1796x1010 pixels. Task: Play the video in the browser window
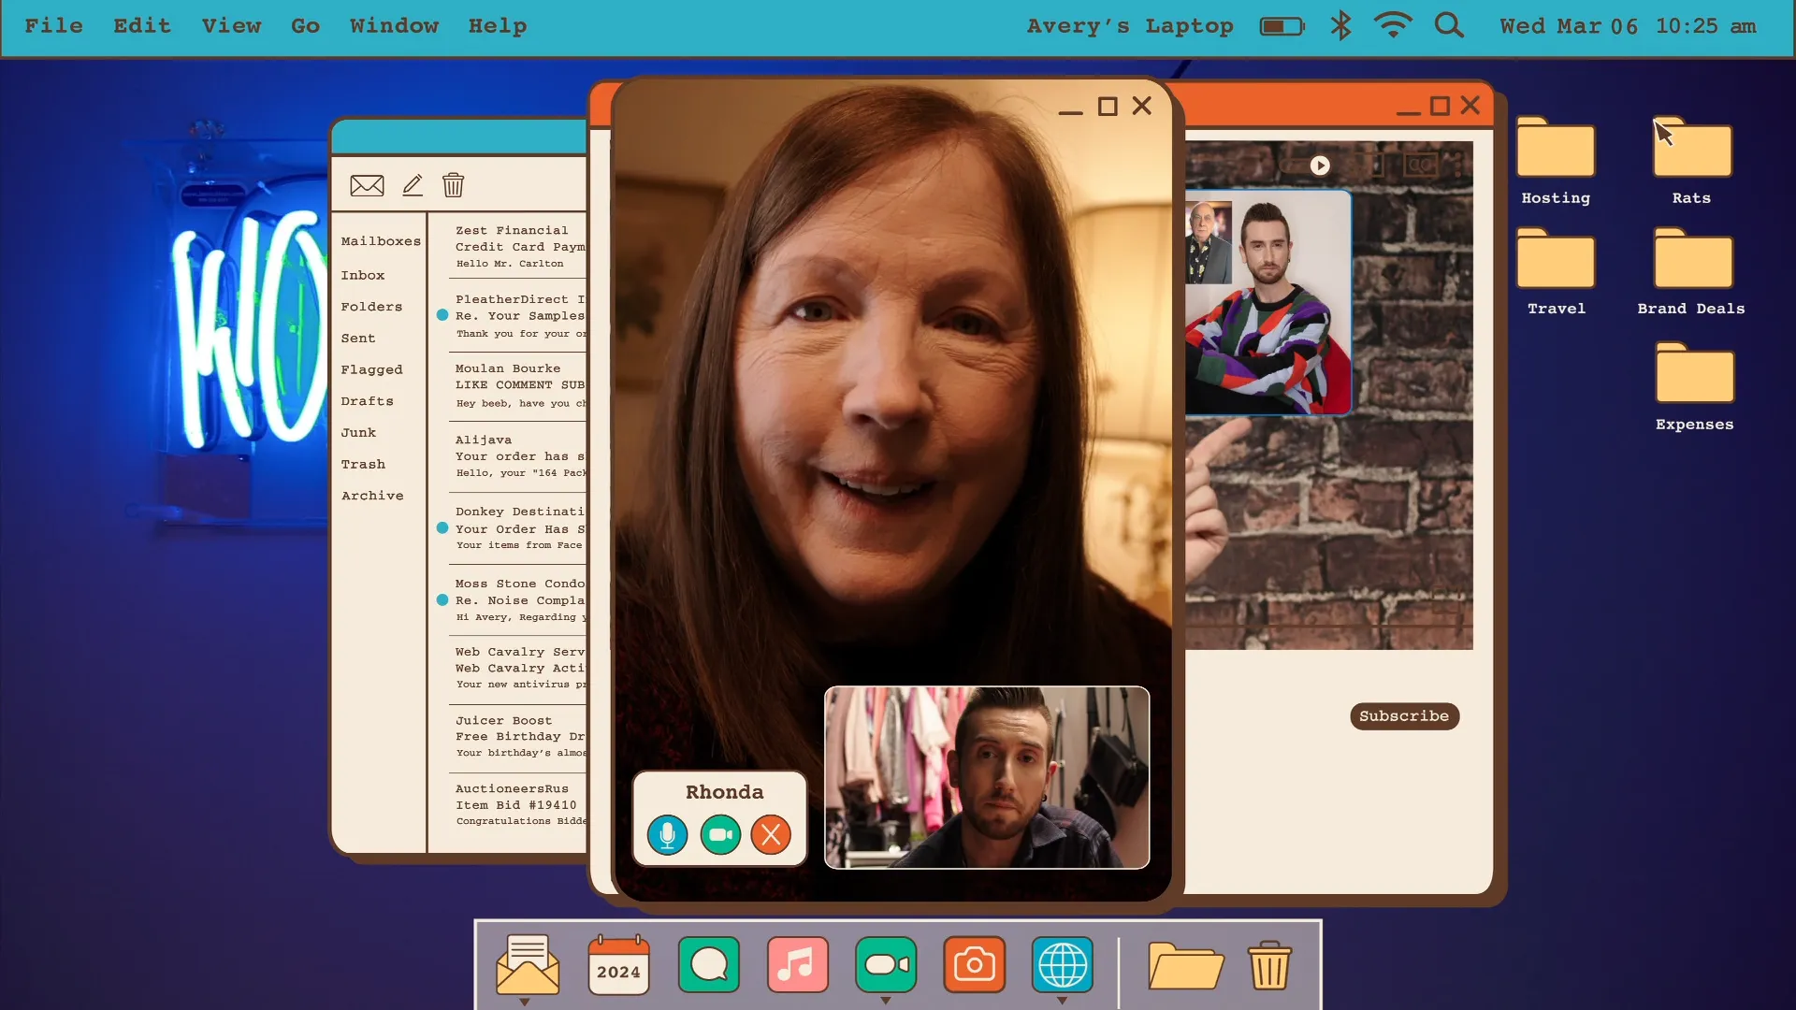[1319, 166]
